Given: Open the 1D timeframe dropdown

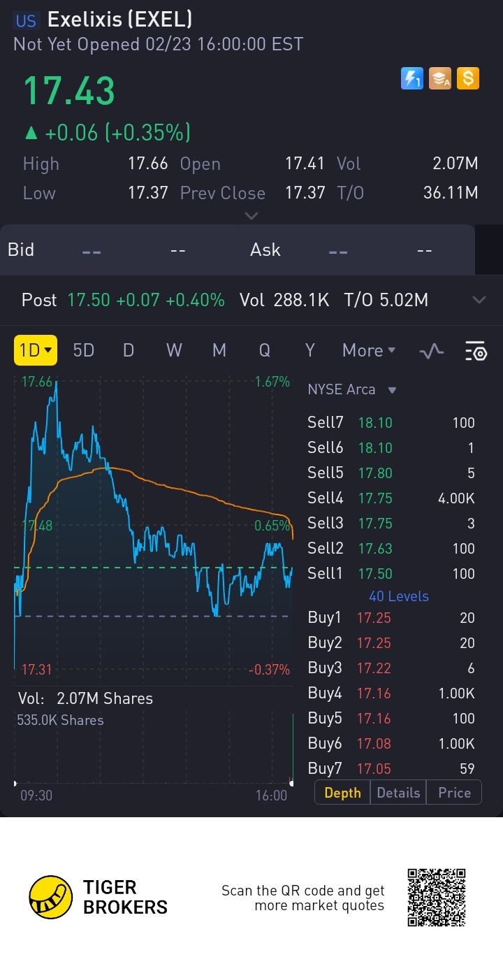Looking at the screenshot, I should 35,350.
